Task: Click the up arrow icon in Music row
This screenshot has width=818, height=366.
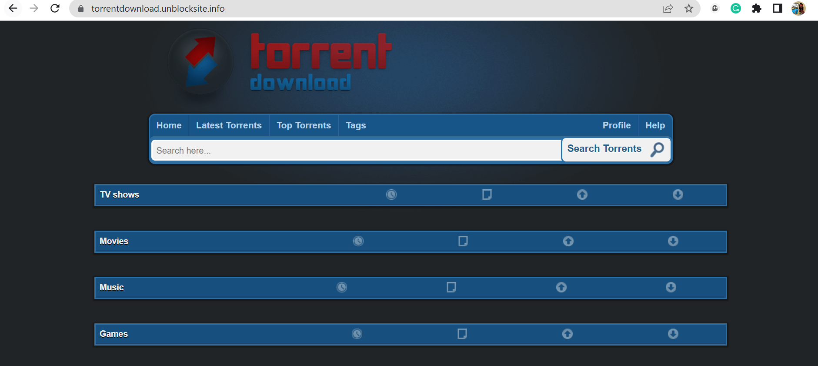Action: tap(561, 287)
